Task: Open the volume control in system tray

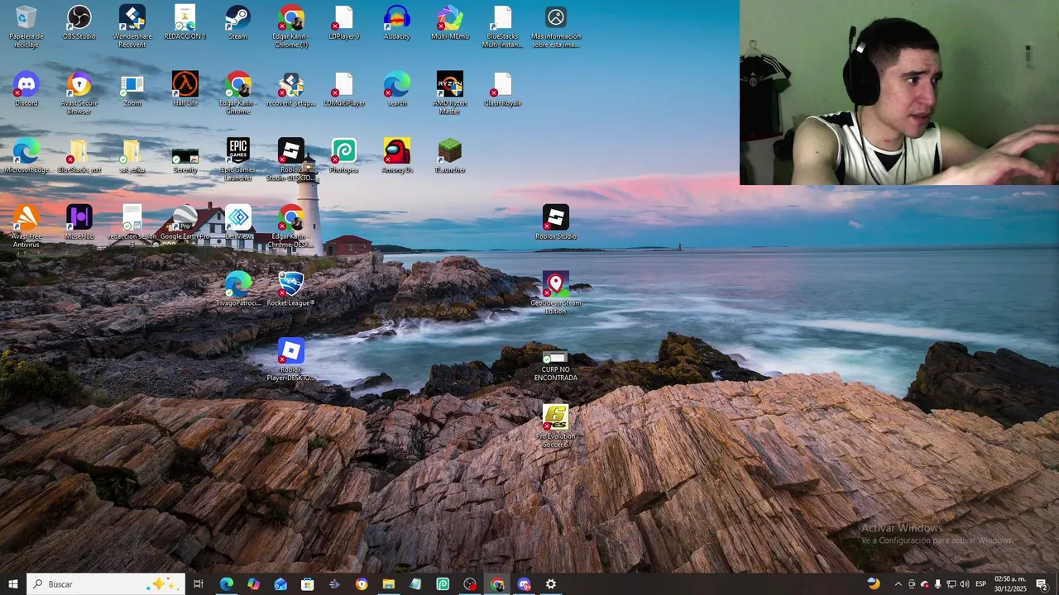Action: click(964, 584)
